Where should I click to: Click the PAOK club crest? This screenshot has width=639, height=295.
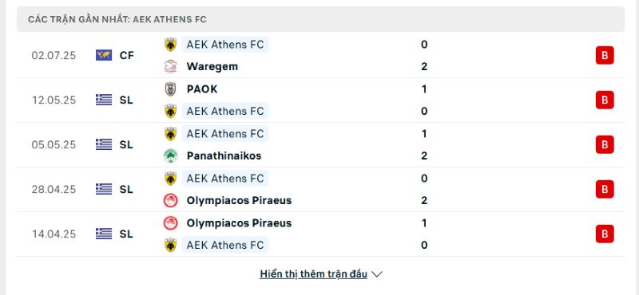[170, 89]
